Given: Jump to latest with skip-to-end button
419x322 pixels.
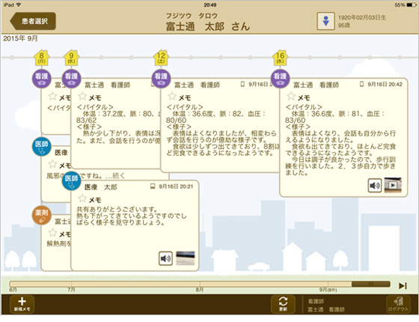Looking at the screenshot, I should coord(403,285).
